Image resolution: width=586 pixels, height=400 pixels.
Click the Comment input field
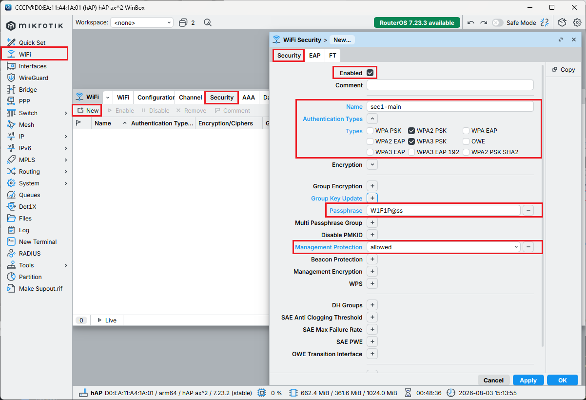tap(450, 85)
